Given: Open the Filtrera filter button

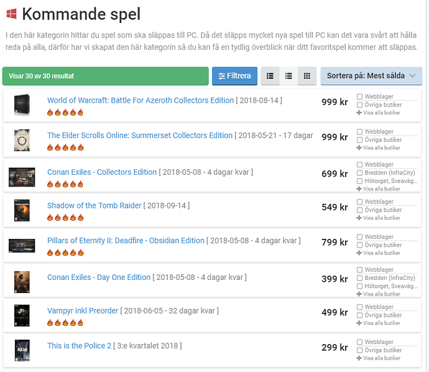Looking at the screenshot, I should point(234,76).
